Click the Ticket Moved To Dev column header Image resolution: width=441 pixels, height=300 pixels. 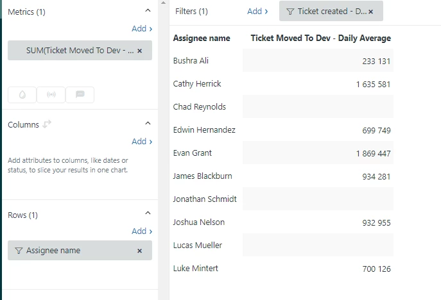click(x=320, y=38)
